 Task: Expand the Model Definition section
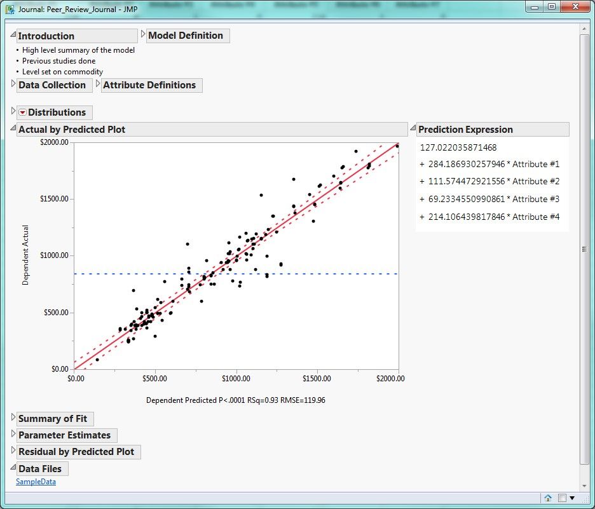pyautogui.click(x=143, y=34)
